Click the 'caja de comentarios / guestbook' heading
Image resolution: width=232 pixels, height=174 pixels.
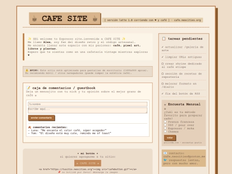pos(64,88)
